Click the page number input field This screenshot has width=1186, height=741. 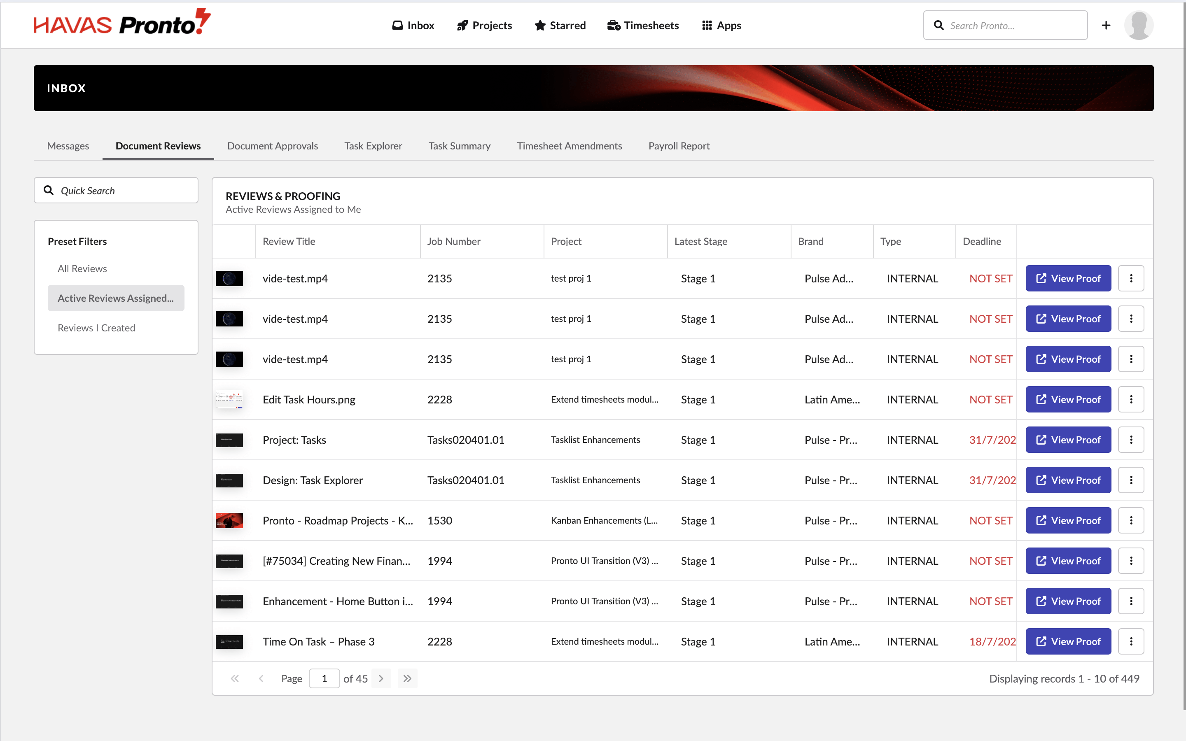coord(324,678)
